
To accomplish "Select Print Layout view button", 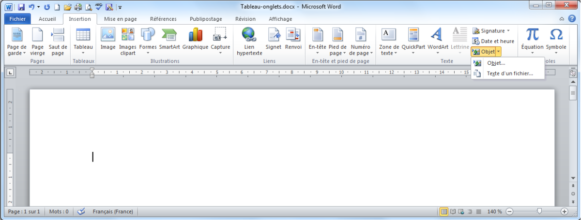I will pyautogui.click(x=444, y=212).
